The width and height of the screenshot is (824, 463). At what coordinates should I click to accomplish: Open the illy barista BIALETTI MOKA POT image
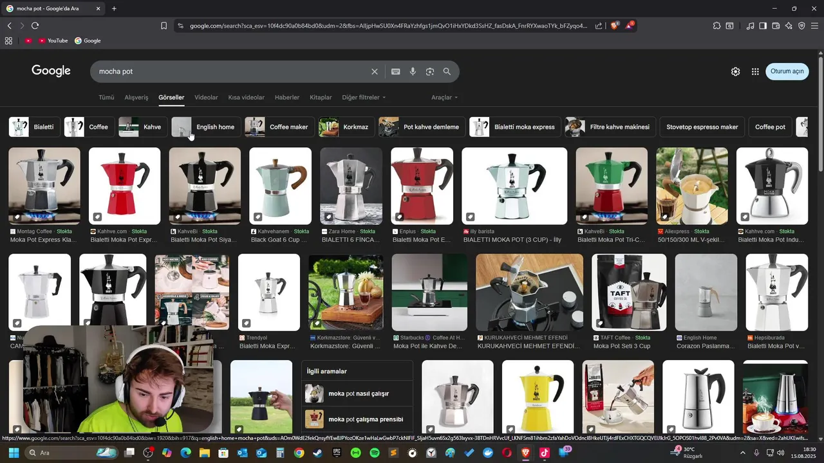(514, 186)
